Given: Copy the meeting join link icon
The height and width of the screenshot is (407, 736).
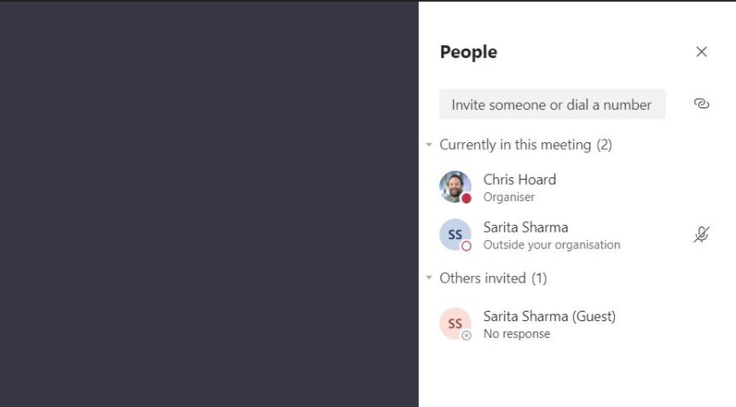Looking at the screenshot, I should 701,104.
